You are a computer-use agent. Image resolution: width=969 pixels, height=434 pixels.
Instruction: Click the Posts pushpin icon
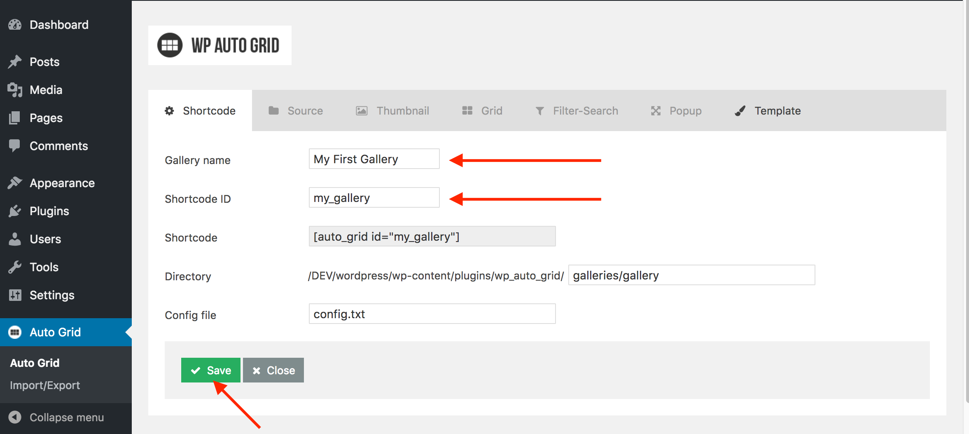(15, 62)
